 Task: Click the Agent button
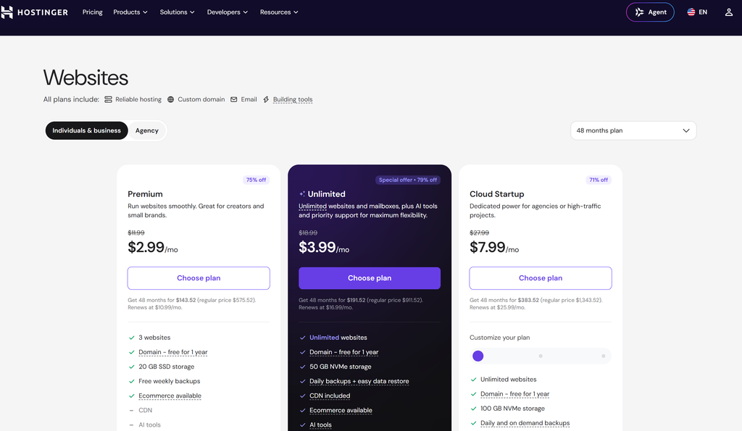(650, 12)
